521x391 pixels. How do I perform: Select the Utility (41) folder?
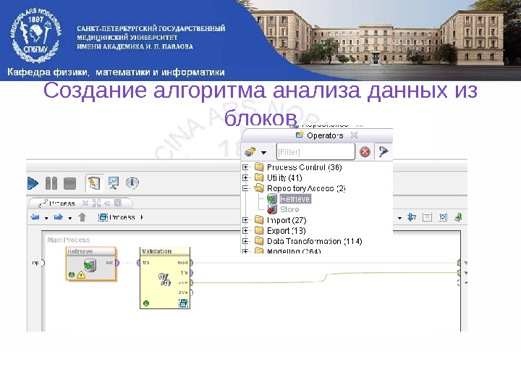pyautogui.click(x=284, y=178)
